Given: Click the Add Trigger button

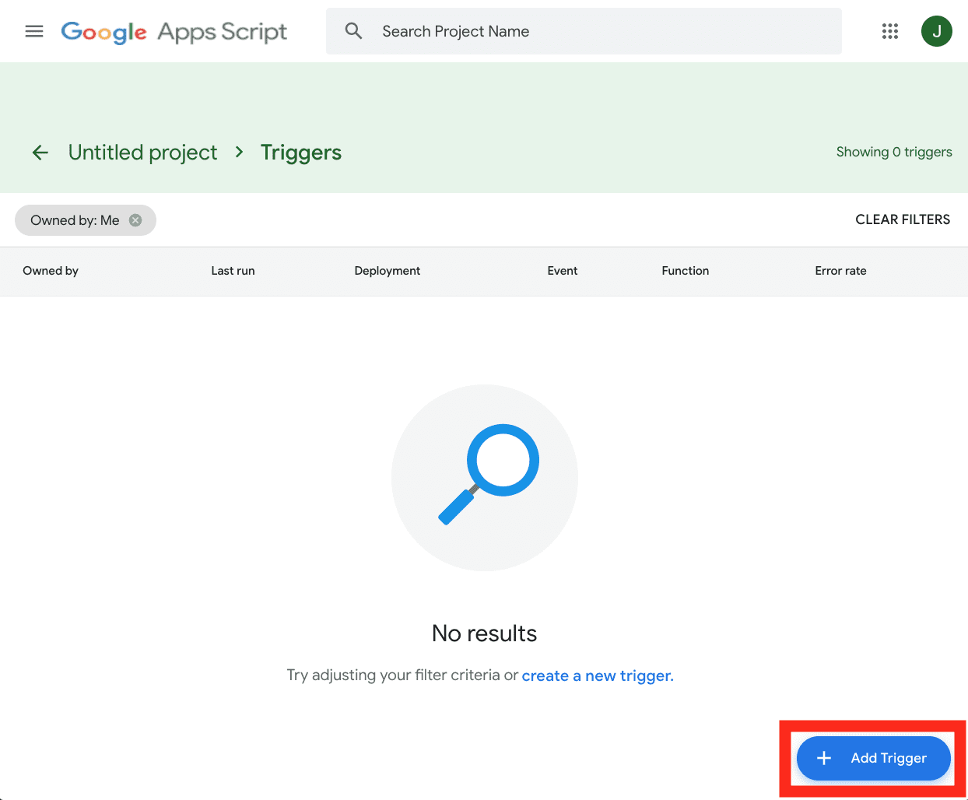Looking at the screenshot, I should coord(874,758).
